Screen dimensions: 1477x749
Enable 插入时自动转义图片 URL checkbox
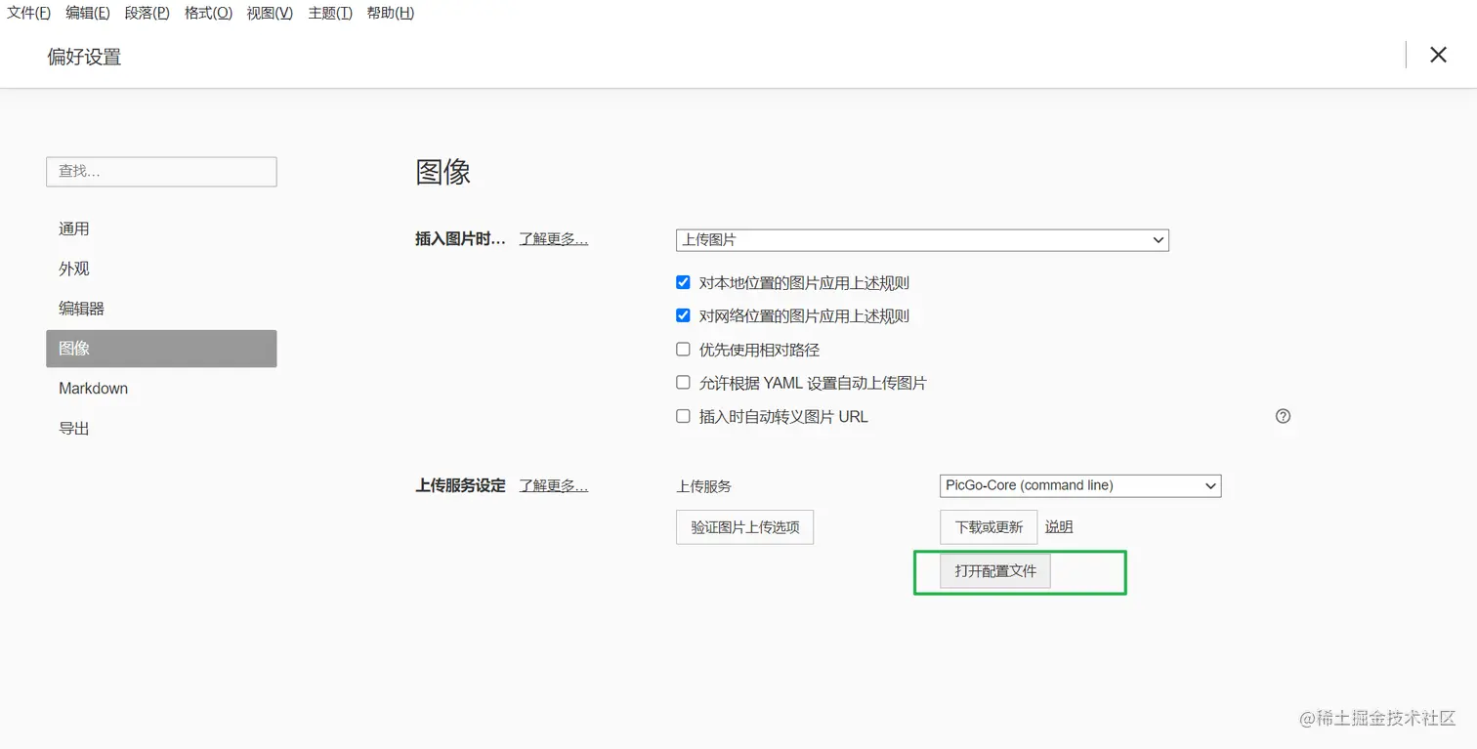coord(683,416)
